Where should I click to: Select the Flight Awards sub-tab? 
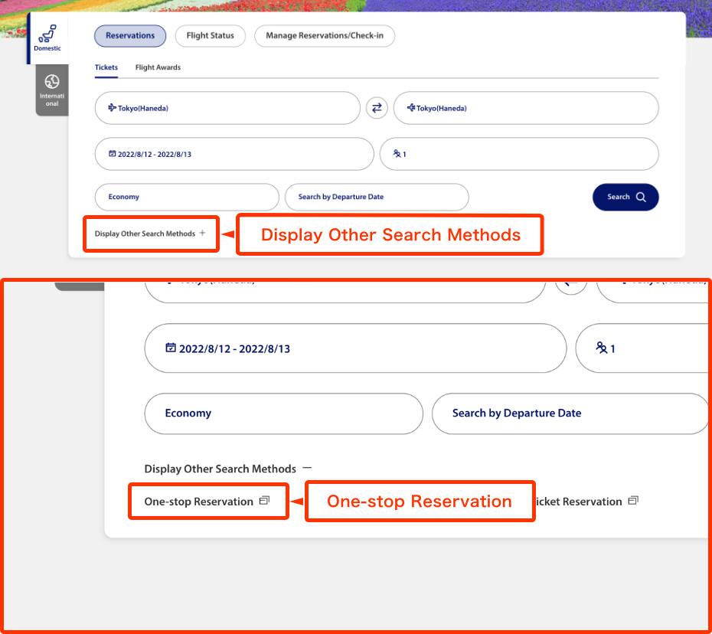point(158,67)
